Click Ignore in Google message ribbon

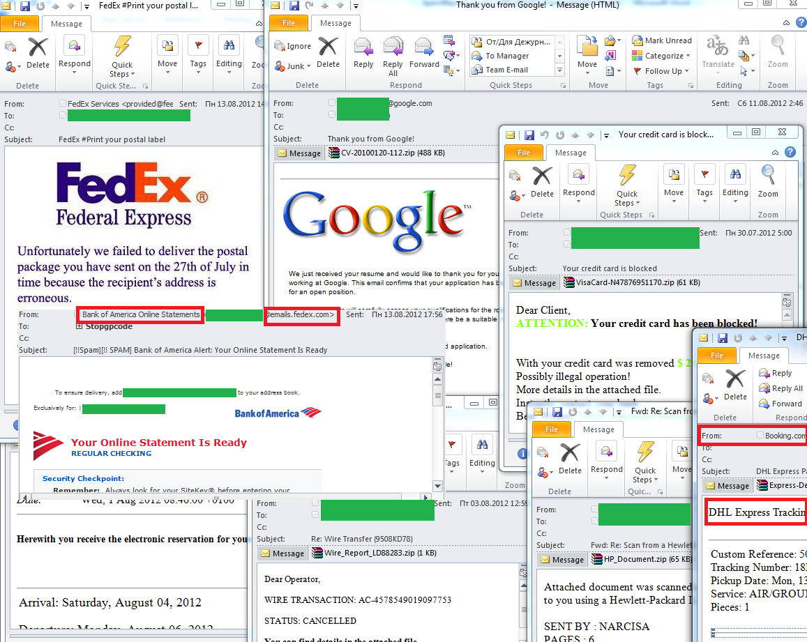click(293, 46)
